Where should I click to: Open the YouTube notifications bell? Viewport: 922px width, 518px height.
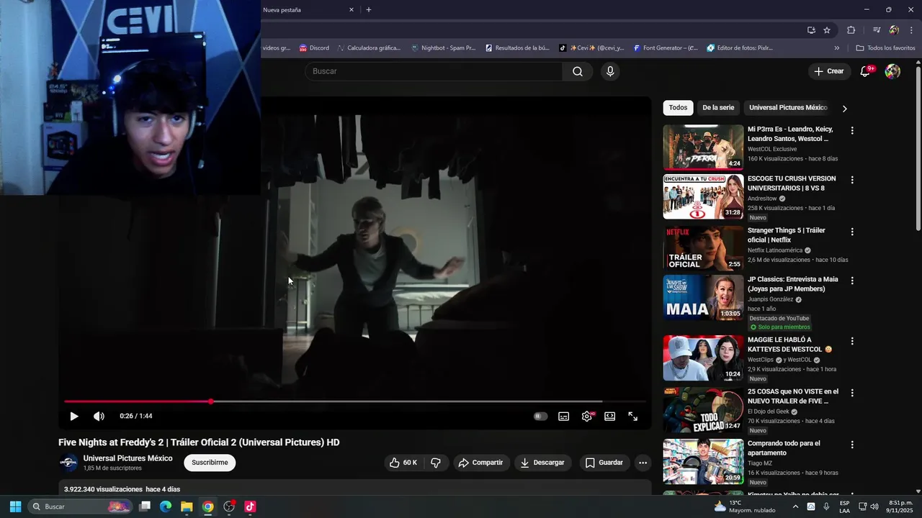click(866, 71)
